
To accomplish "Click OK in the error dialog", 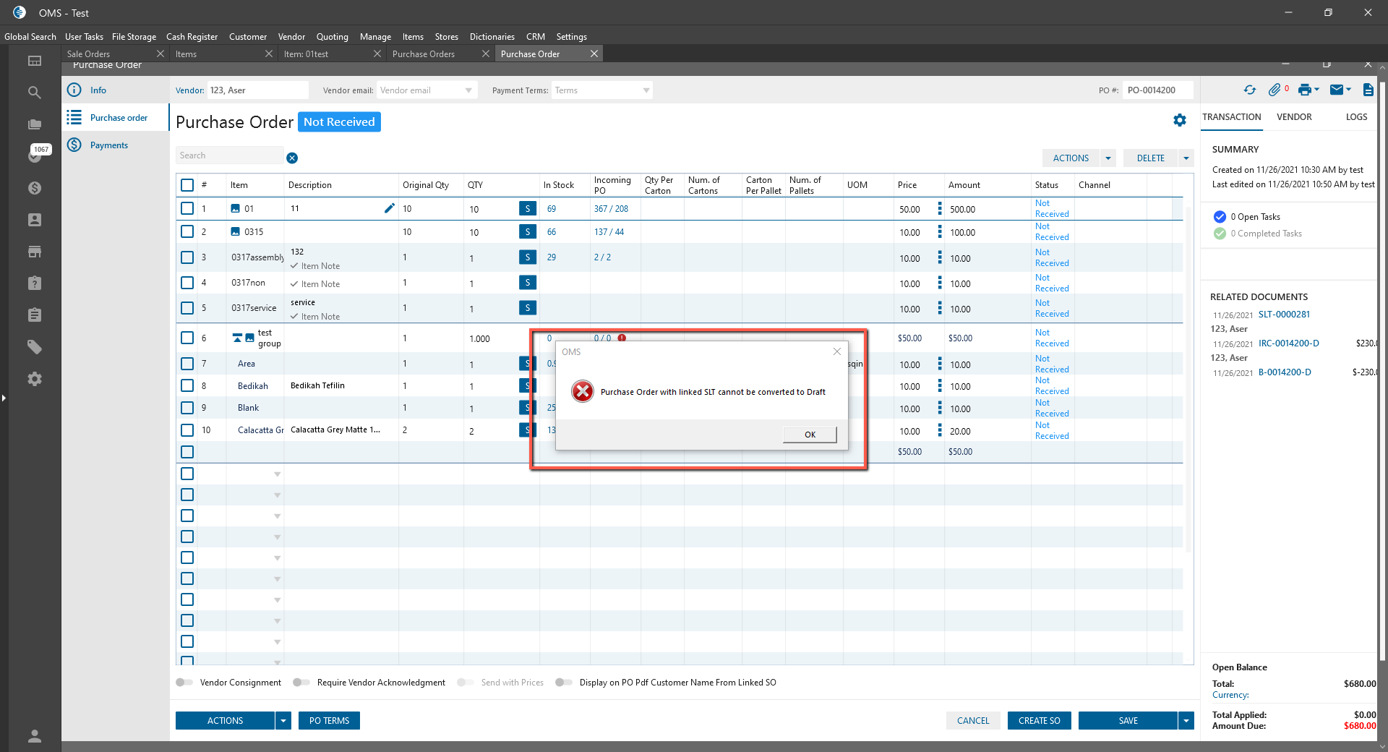I will click(810, 435).
